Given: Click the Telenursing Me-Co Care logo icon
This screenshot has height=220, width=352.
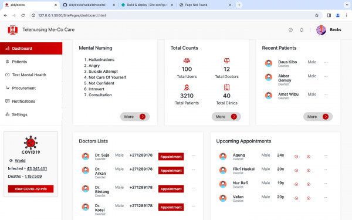Looking at the screenshot, I should pyautogui.click(x=12, y=30).
